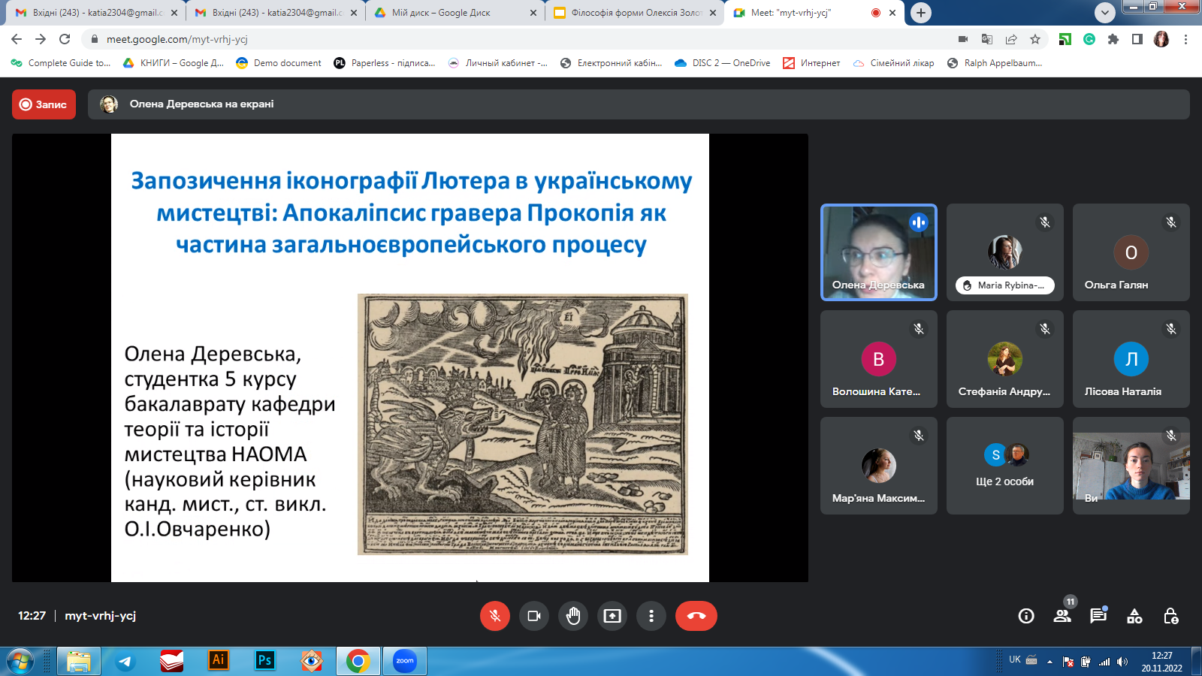Open Demo document bookmark

(x=279, y=63)
